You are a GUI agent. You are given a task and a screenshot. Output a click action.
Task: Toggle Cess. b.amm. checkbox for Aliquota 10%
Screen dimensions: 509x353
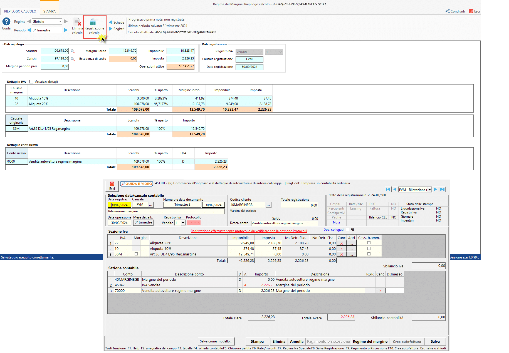(x=369, y=248)
